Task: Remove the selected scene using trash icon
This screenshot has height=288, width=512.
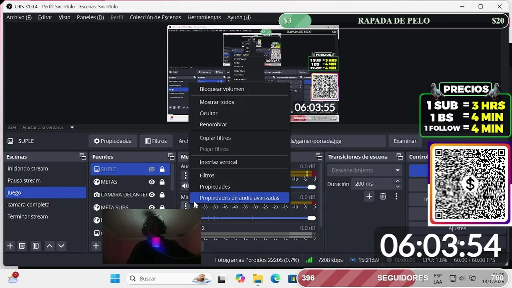Action: [22, 246]
